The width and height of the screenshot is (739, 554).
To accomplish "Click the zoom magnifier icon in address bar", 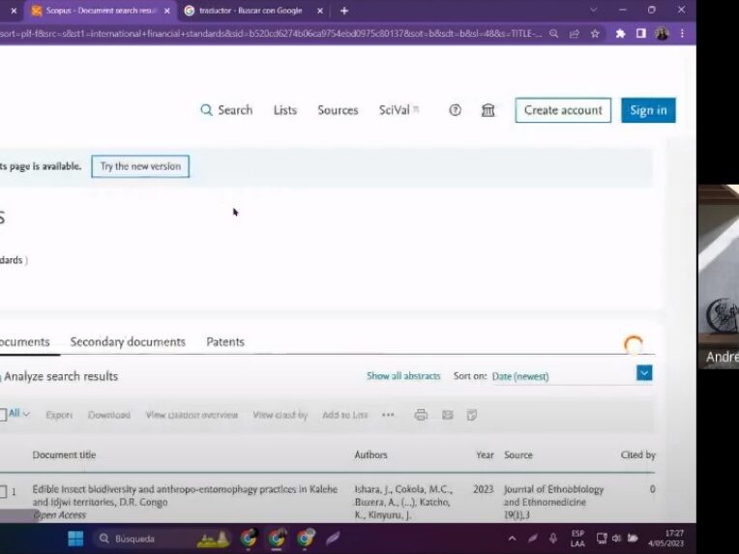I will click(x=554, y=34).
